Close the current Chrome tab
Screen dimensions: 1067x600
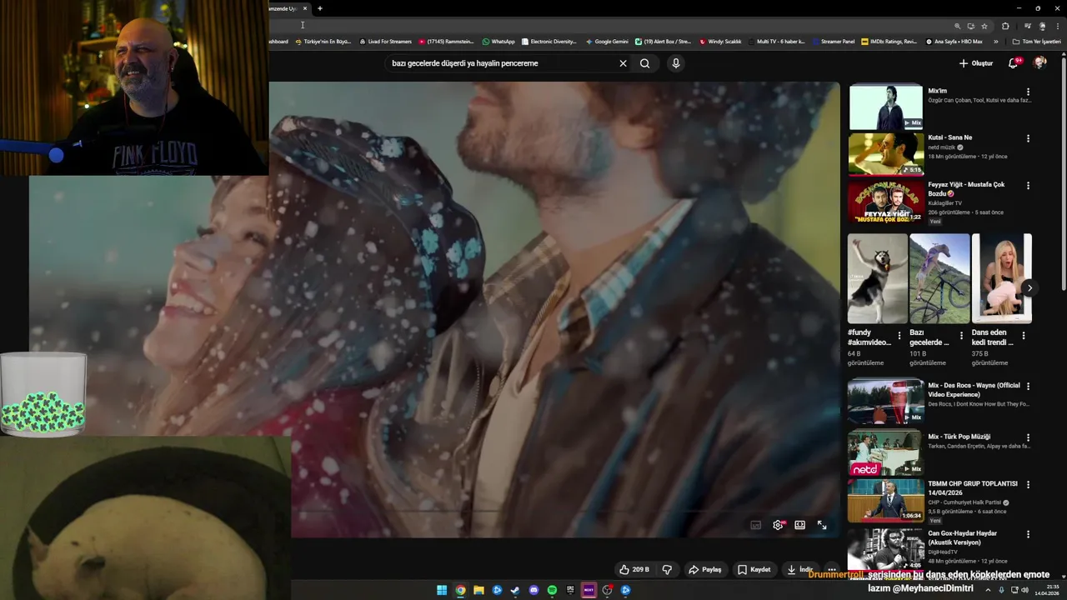[305, 8]
